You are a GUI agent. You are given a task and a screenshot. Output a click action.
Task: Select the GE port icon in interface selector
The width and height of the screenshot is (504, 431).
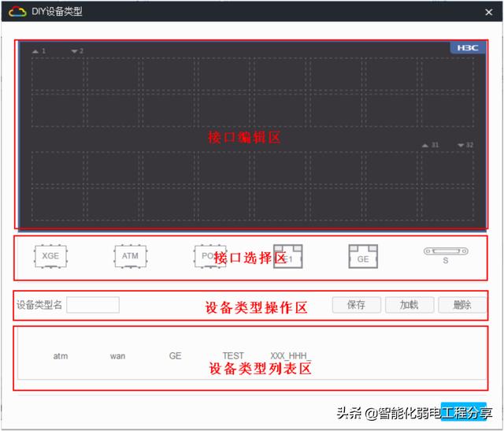tap(363, 257)
